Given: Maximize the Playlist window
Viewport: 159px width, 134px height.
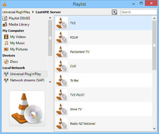Looking at the screenshot, I should (141, 3).
